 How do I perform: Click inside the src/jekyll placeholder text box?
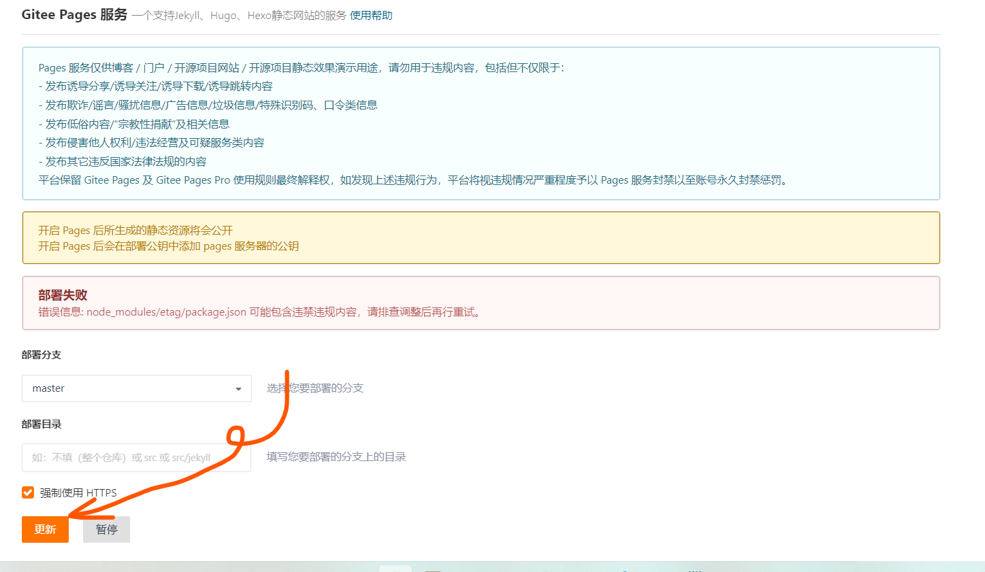pyautogui.click(x=136, y=456)
